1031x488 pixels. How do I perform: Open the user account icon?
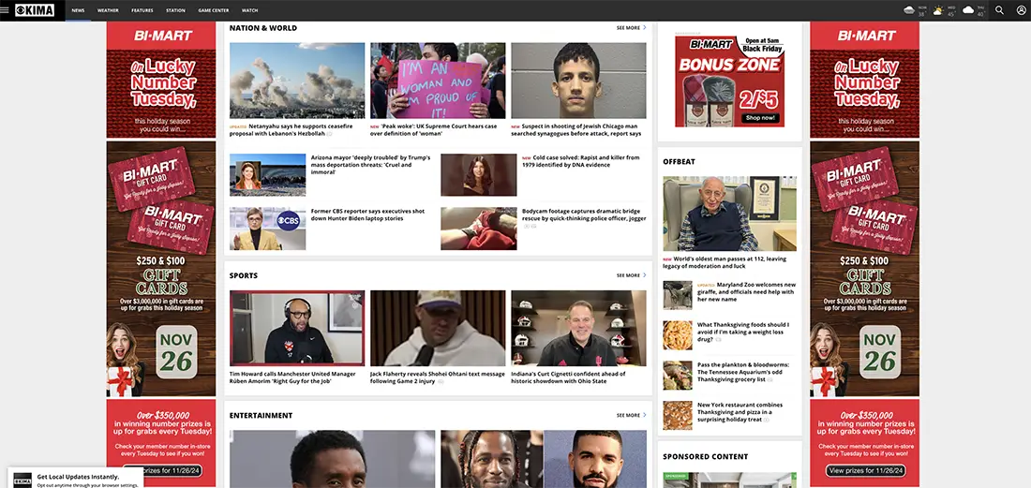[x=1021, y=10]
